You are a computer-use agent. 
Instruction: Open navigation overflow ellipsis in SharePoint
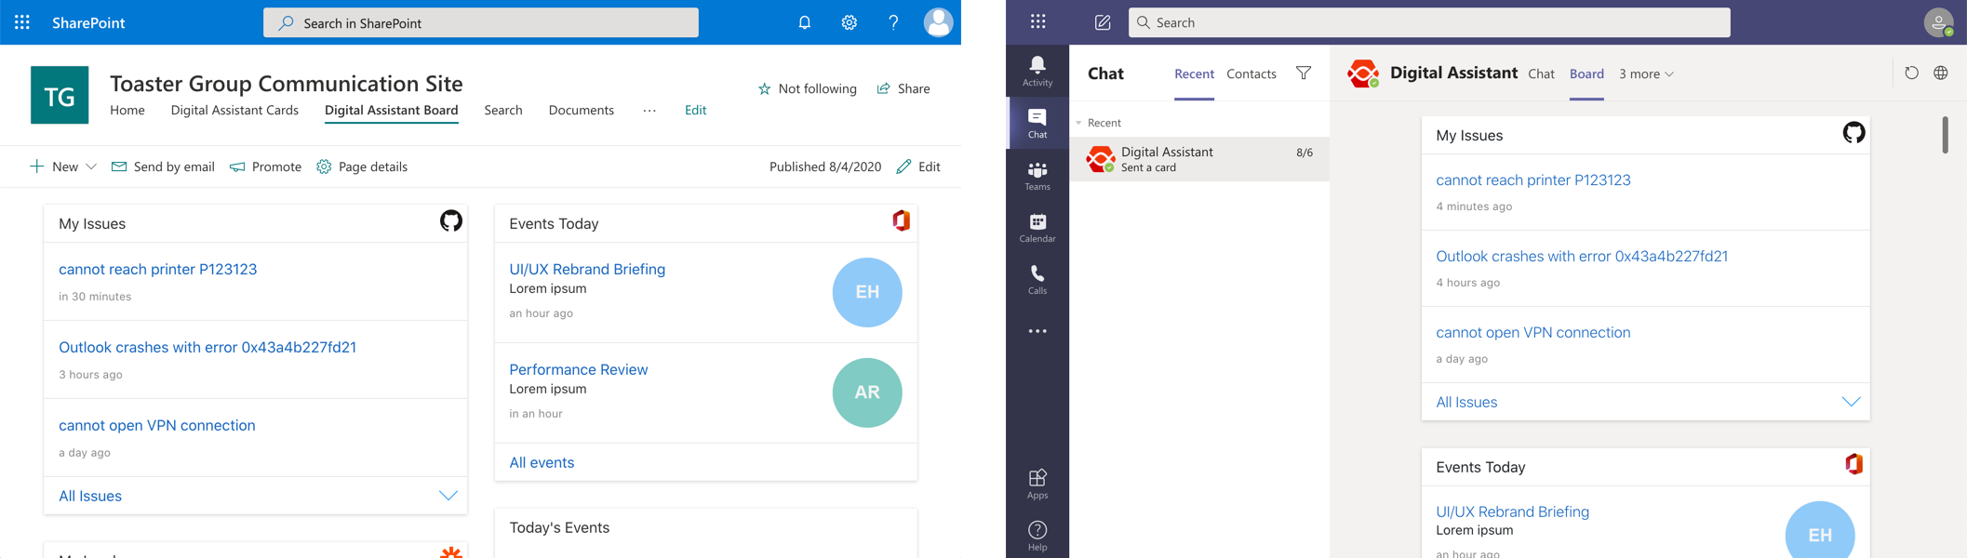pyautogui.click(x=649, y=110)
